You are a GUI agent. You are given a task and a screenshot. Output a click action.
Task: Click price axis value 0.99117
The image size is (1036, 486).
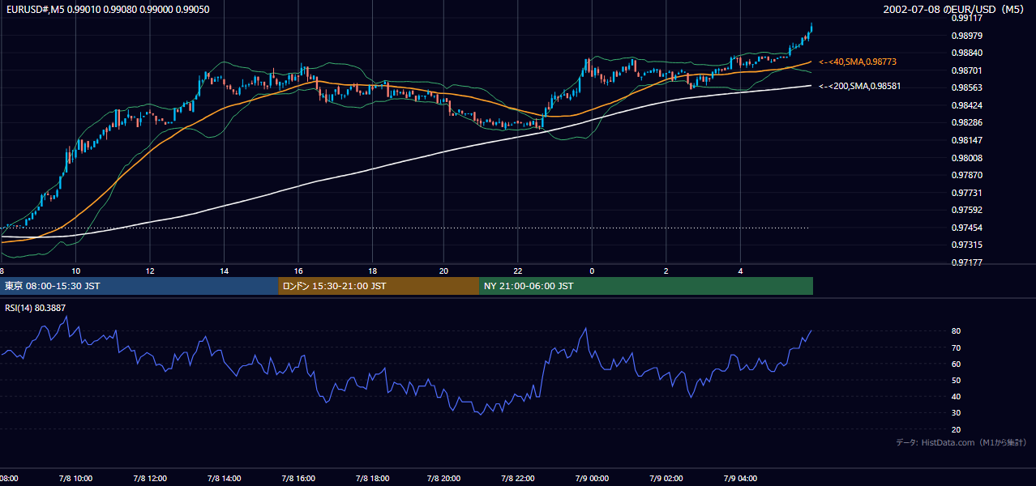(x=967, y=18)
